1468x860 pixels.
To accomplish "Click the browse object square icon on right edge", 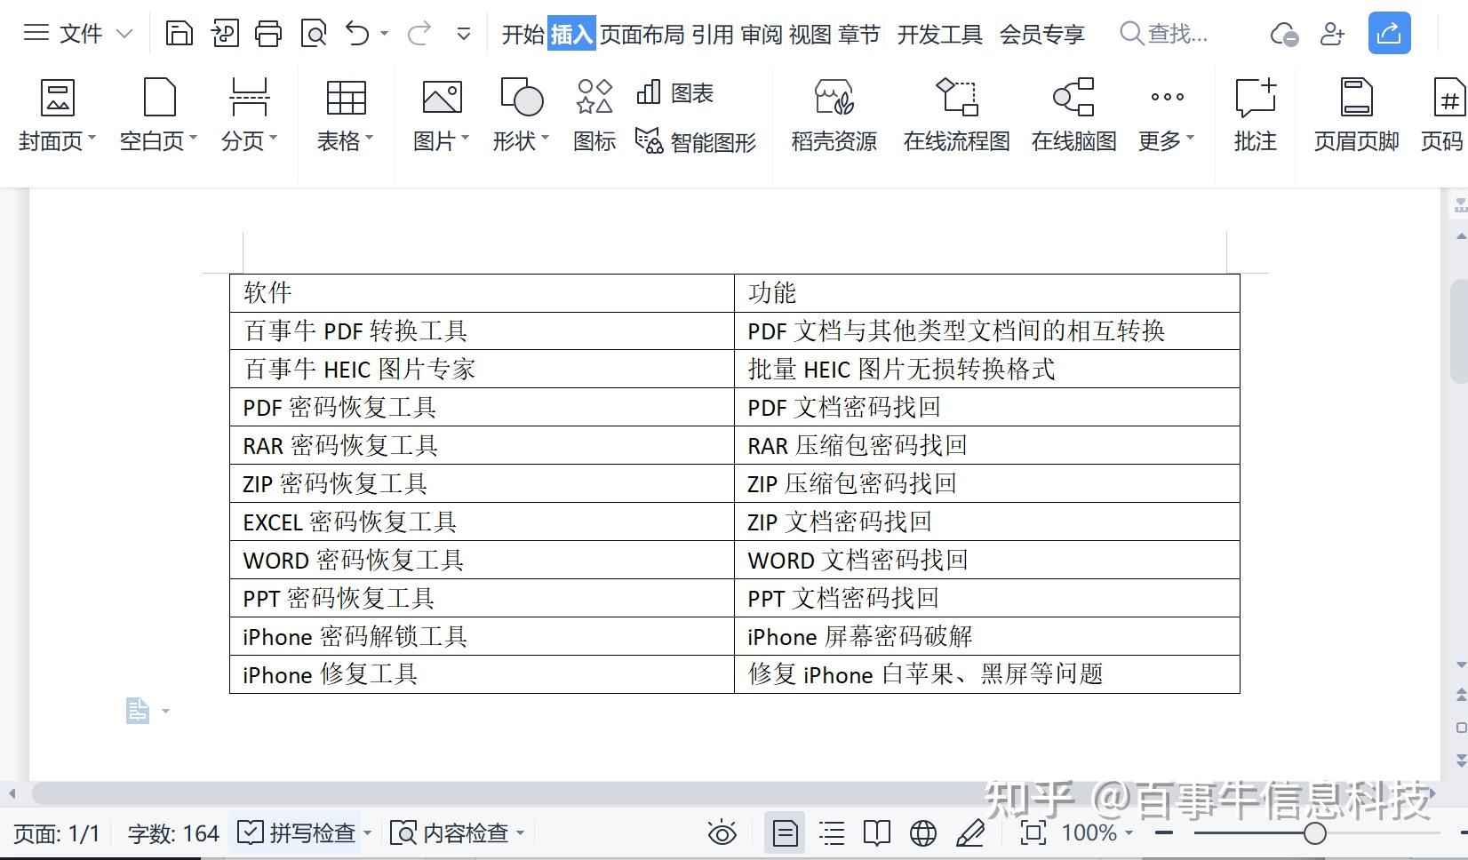I will point(1461,728).
